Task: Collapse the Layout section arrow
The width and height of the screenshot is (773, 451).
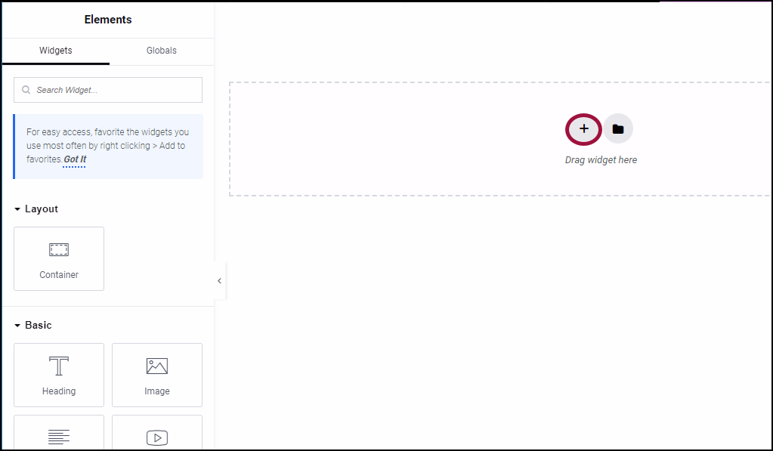Action: [17, 209]
